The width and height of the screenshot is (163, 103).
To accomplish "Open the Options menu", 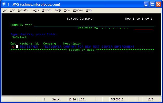I will point(47,10).
